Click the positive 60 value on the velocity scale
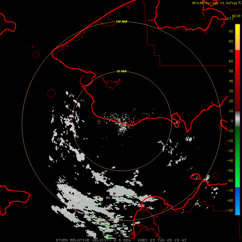The height and width of the screenshot is (242, 242). pyautogui.click(x=231, y=61)
